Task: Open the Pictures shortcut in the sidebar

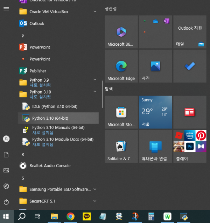Action: (x=6, y=170)
